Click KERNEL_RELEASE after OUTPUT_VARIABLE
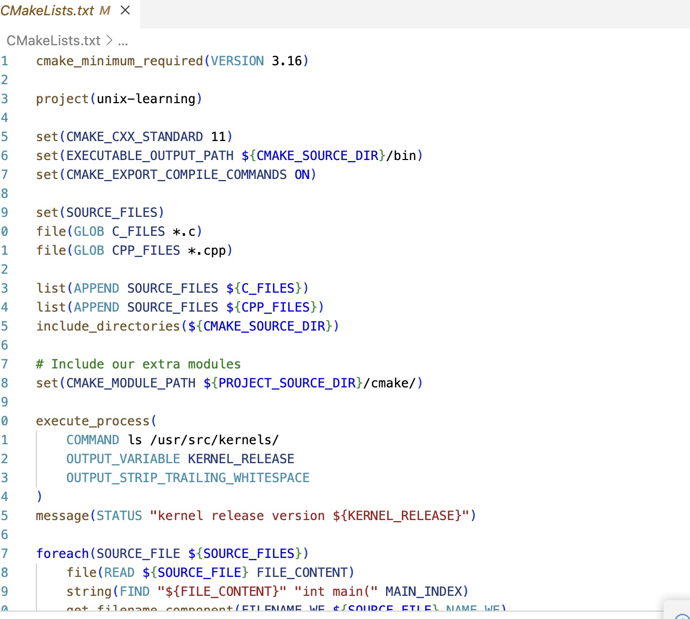The height and width of the screenshot is (619, 690). 241,459
